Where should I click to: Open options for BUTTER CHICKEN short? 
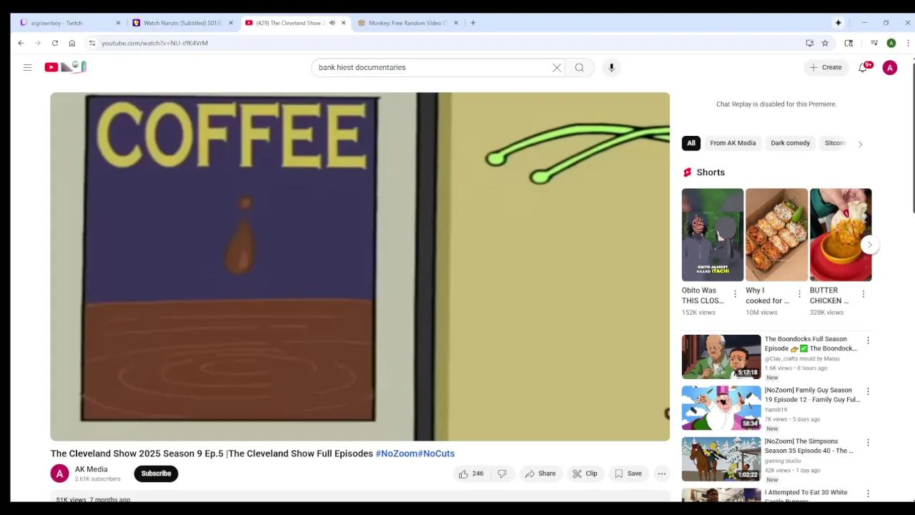(863, 294)
